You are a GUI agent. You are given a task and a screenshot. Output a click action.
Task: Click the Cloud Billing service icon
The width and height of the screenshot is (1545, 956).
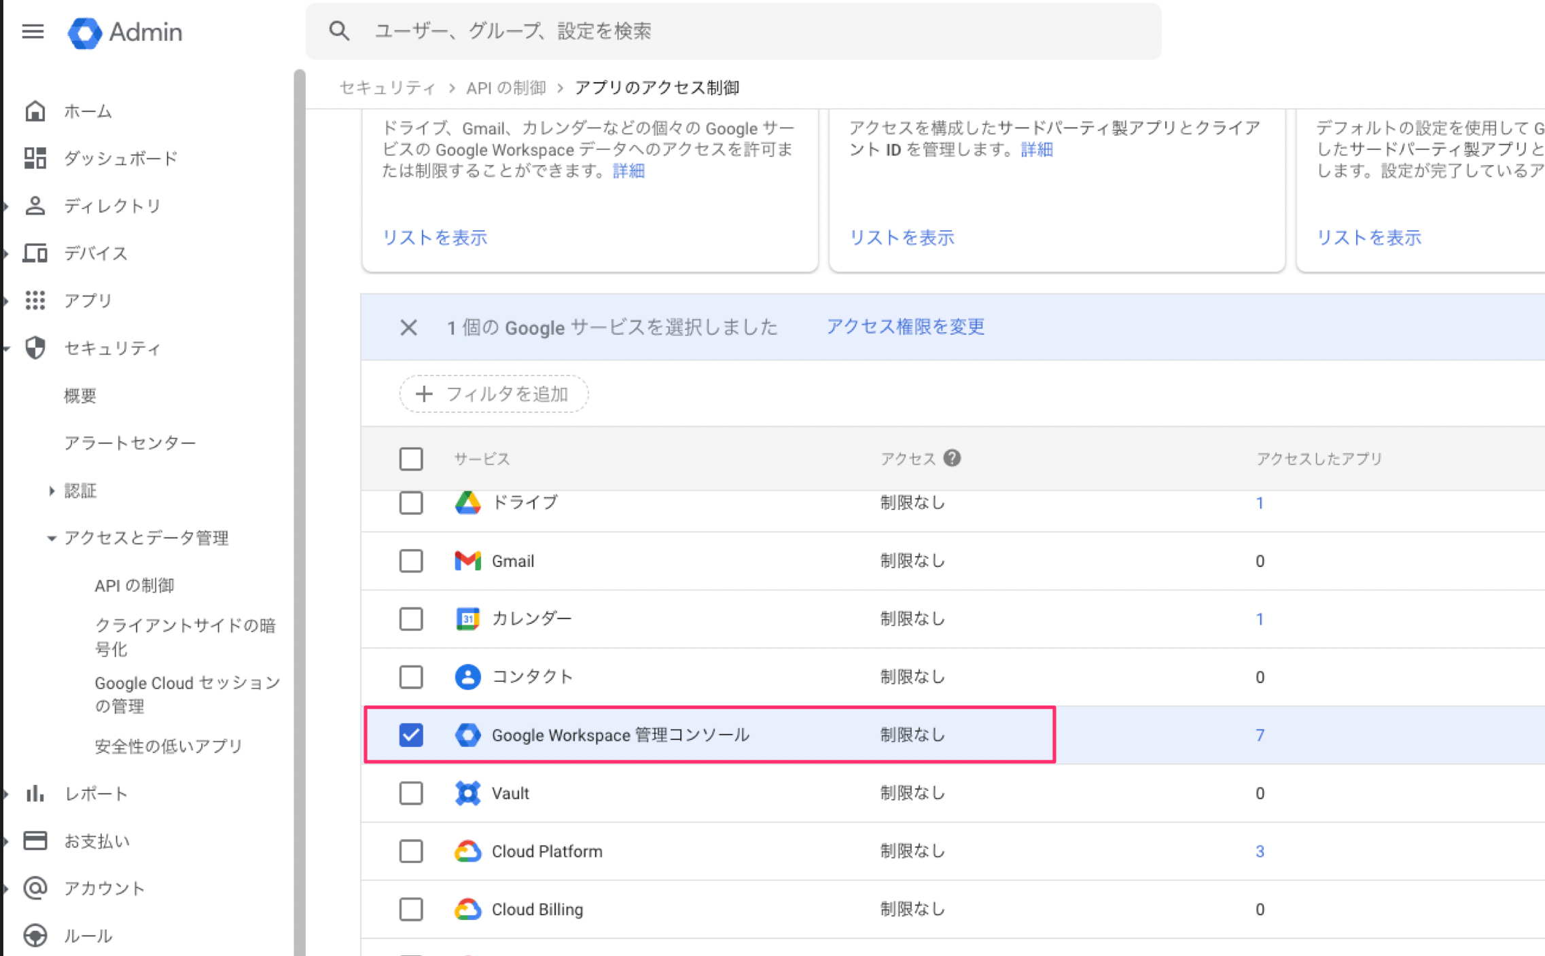click(467, 909)
